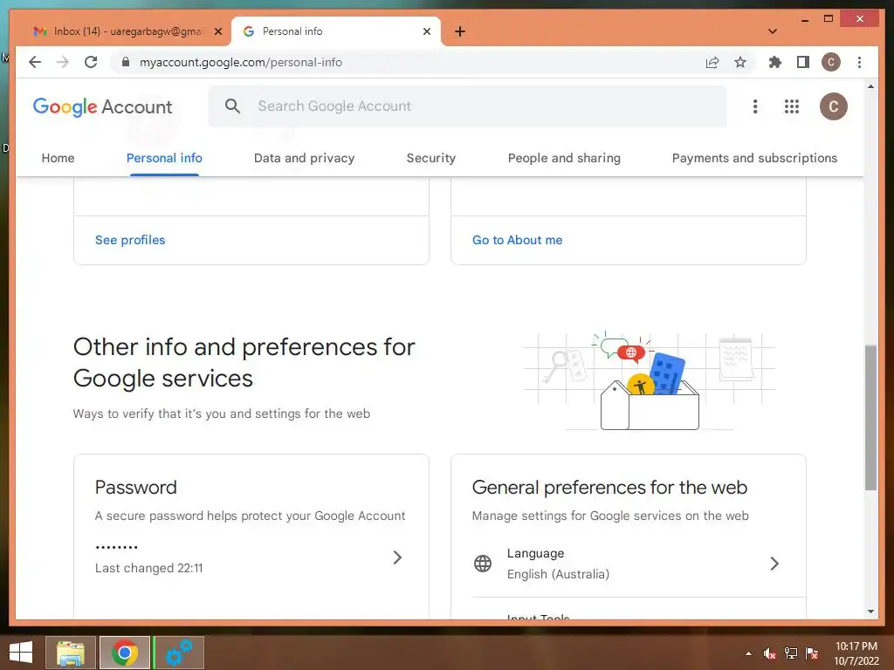Click into Search Google Account field
894x670 pixels.
pyautogui.click(x=468, y=106)
